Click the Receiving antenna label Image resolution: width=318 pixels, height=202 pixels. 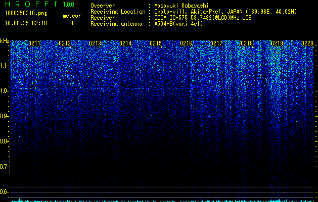[x=116, y=24]
